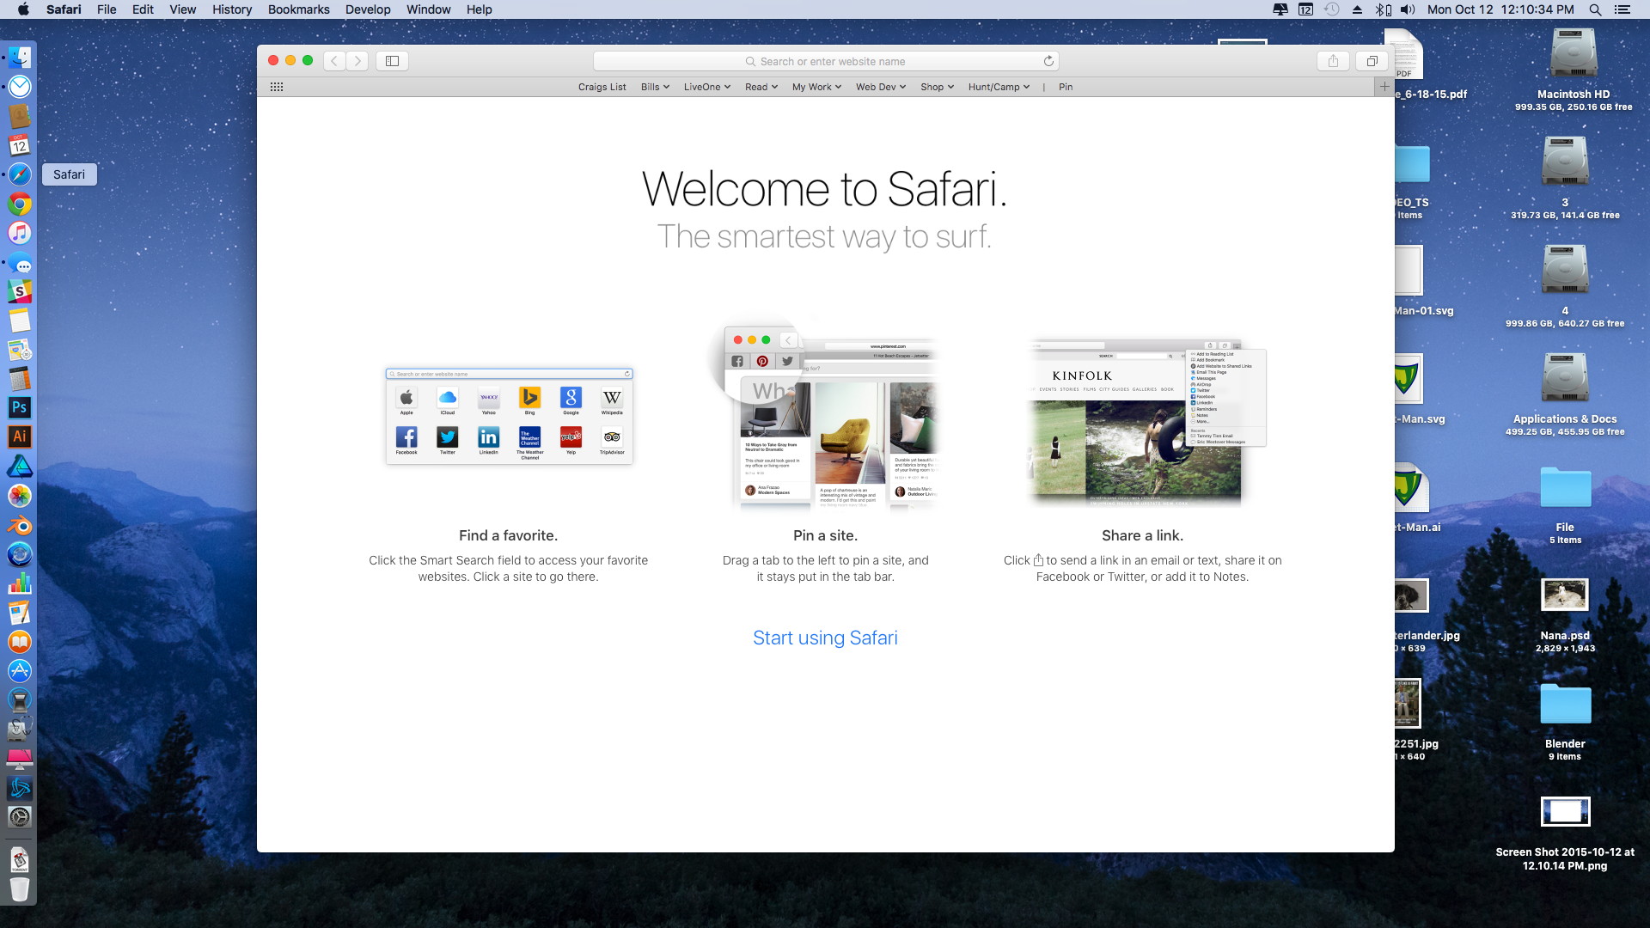Viewport: 1650px width, 928px height.
Task: Open the Edit menu
Action: (x=143, y=9)
